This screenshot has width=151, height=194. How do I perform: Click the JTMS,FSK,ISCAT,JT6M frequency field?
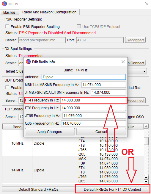click(x=108, y=93)
